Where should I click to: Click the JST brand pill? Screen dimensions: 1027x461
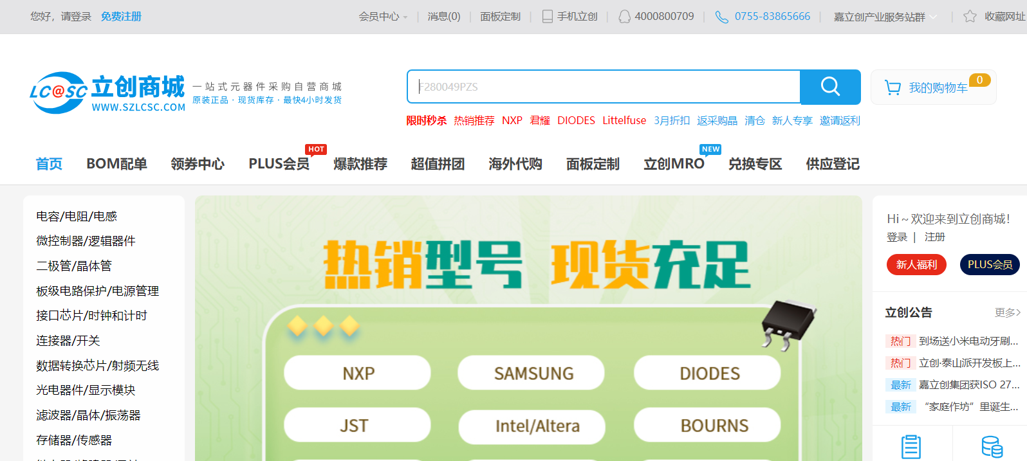point(358,426)
